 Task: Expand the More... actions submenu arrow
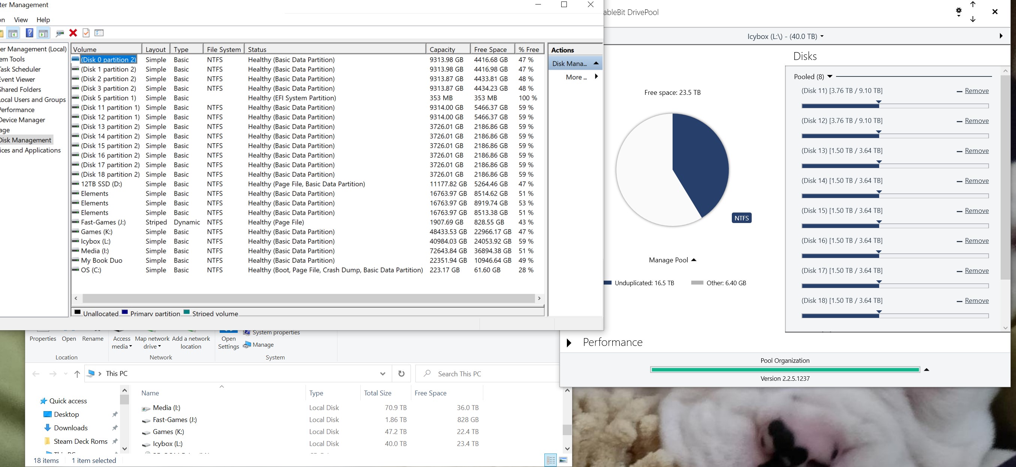596,76
